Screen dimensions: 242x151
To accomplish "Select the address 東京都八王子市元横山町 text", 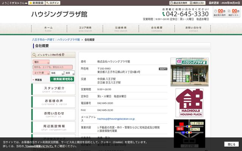I will tap(119, 72).
